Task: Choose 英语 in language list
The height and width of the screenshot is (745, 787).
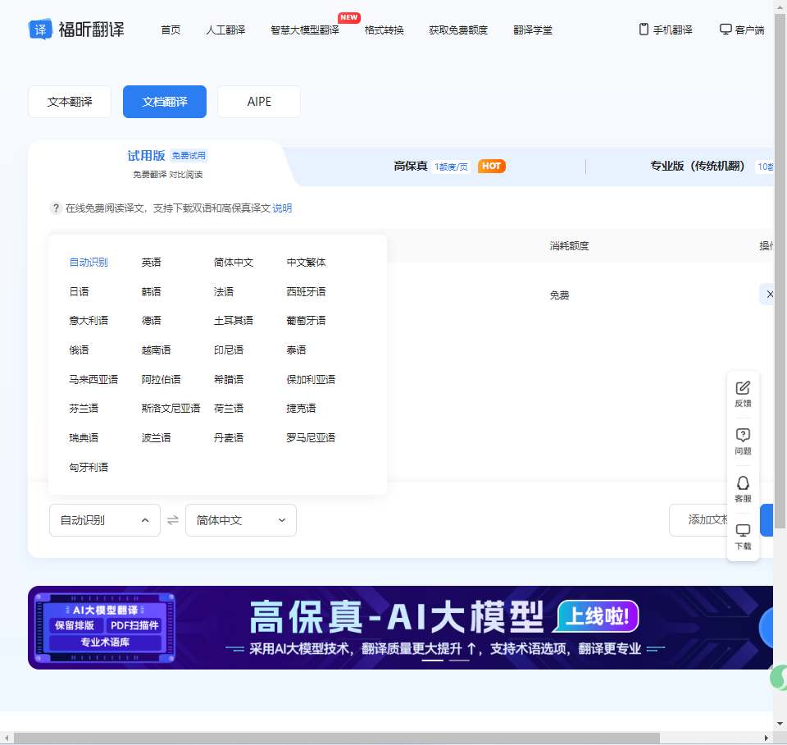Action: 151,263
